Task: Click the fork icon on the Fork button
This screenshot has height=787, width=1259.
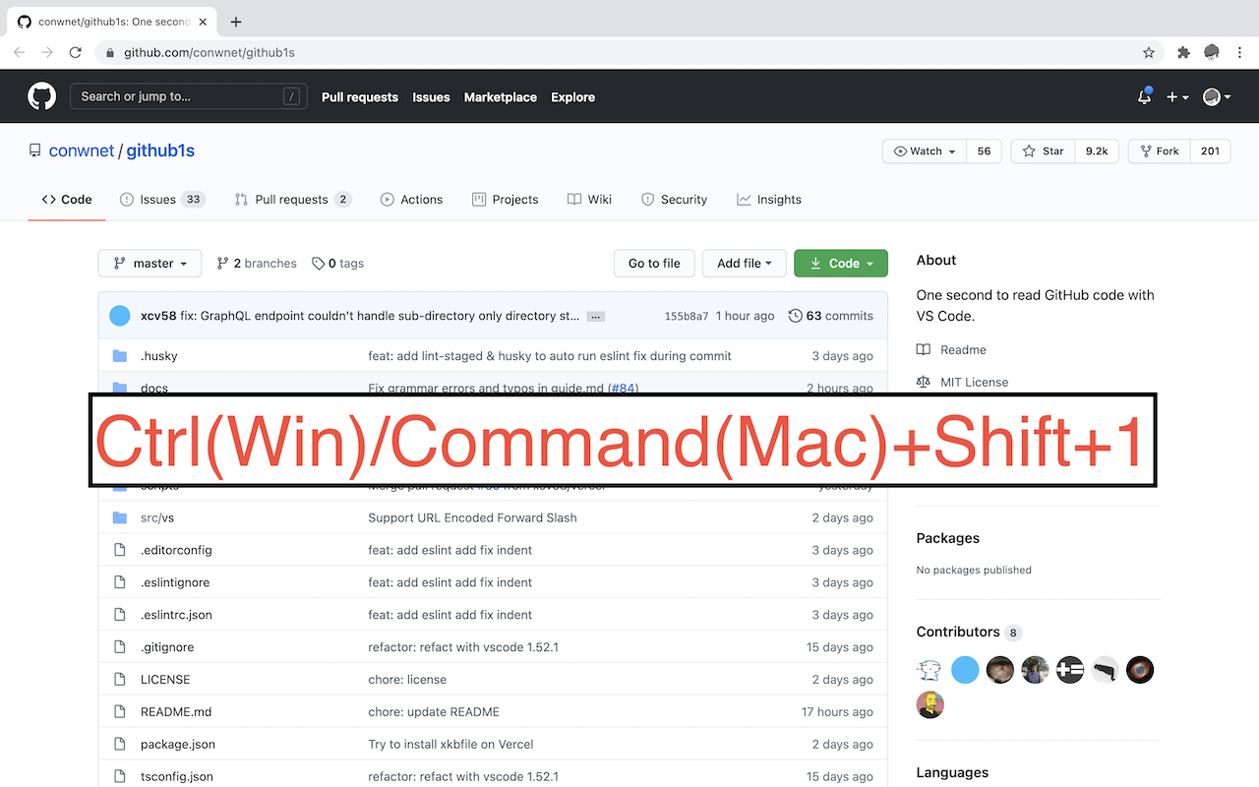Action: coord(1147,151)
